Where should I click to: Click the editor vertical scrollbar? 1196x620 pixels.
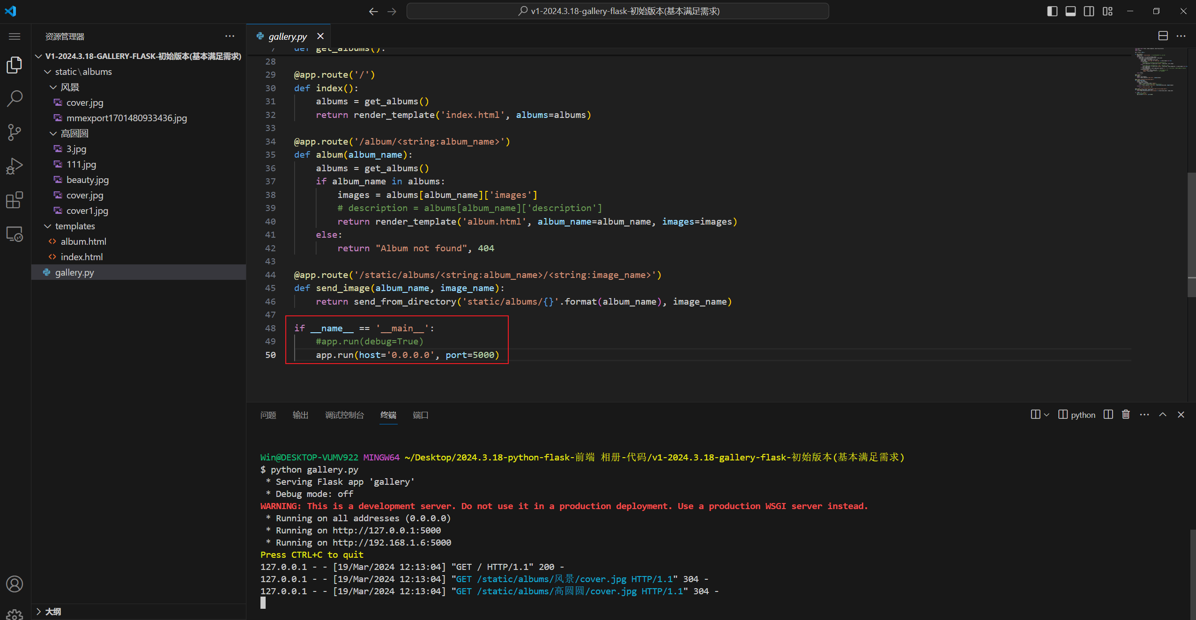coord(1192,234)
